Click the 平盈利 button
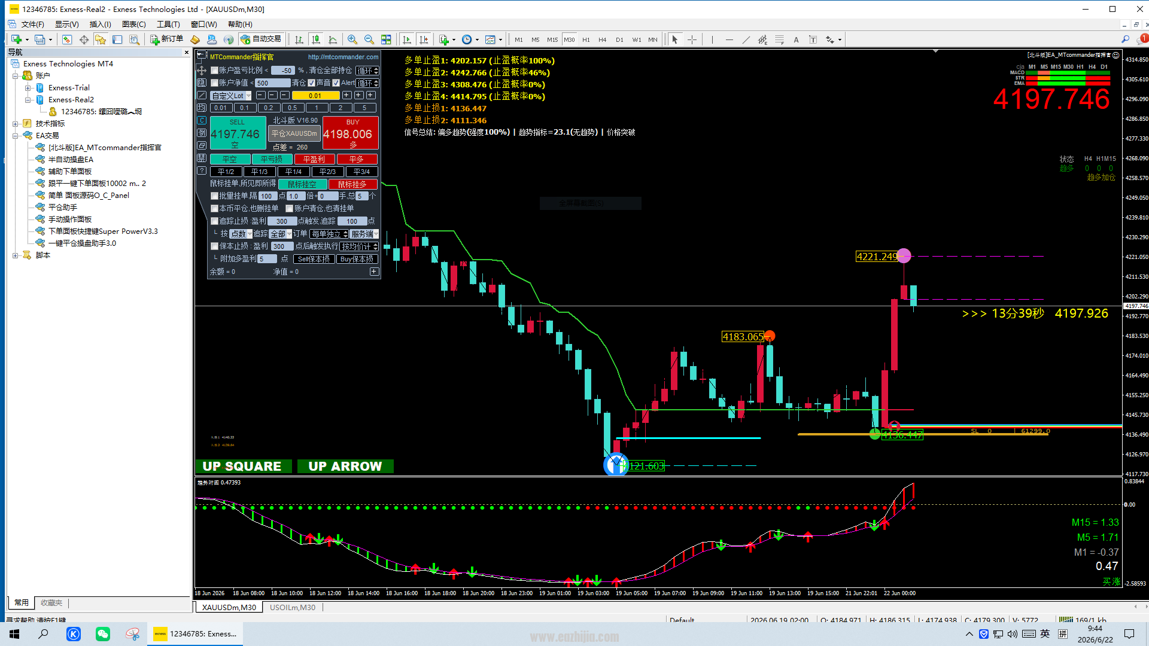The image size is (1149, 646). click(x=314, y=159)
